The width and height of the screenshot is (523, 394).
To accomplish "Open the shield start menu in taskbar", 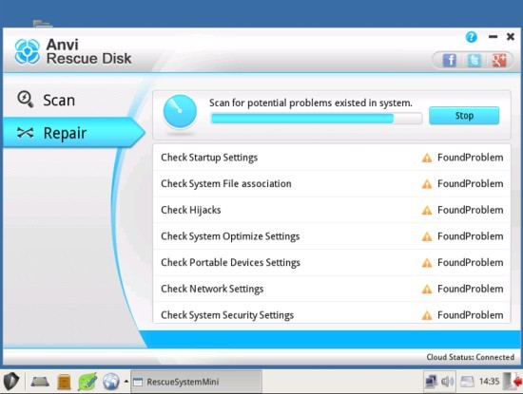I will coord(11,382).
